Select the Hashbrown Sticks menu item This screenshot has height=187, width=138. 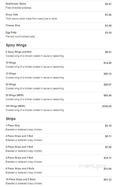click(x=58, y=6)
